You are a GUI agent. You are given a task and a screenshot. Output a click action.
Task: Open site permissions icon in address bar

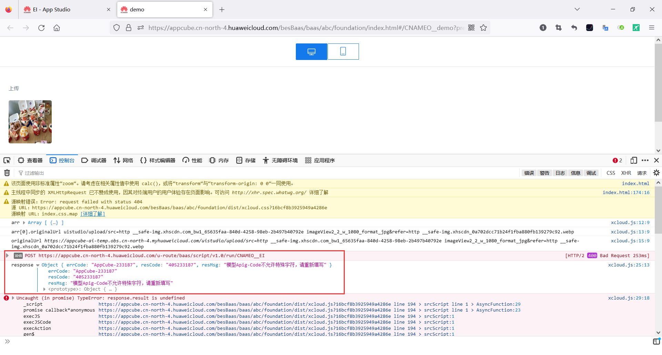pos(141,28)
